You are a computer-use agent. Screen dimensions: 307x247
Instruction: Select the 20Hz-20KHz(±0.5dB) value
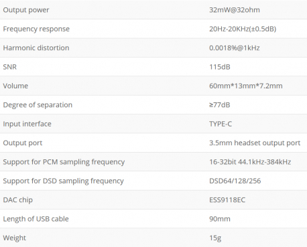click(x=243, y=29)
